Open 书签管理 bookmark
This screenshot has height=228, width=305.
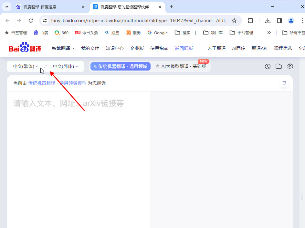point(16,33)
